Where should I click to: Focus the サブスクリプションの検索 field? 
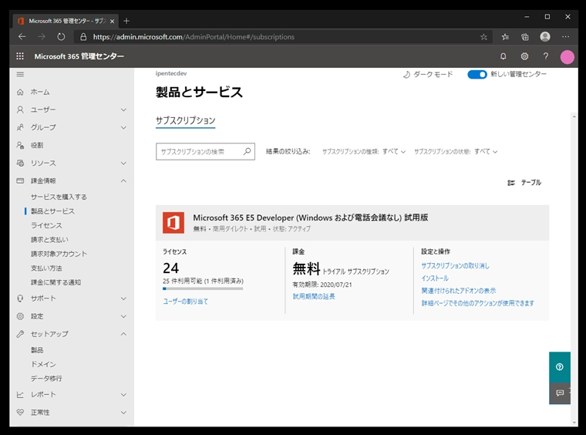click(x=205, y=151)
